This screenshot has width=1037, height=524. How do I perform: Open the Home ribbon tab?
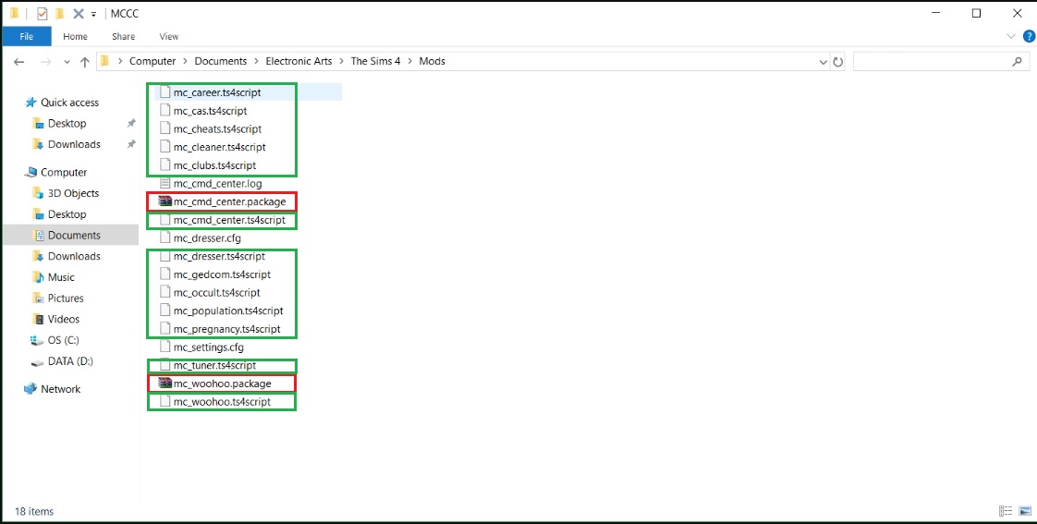pos(76,36)
